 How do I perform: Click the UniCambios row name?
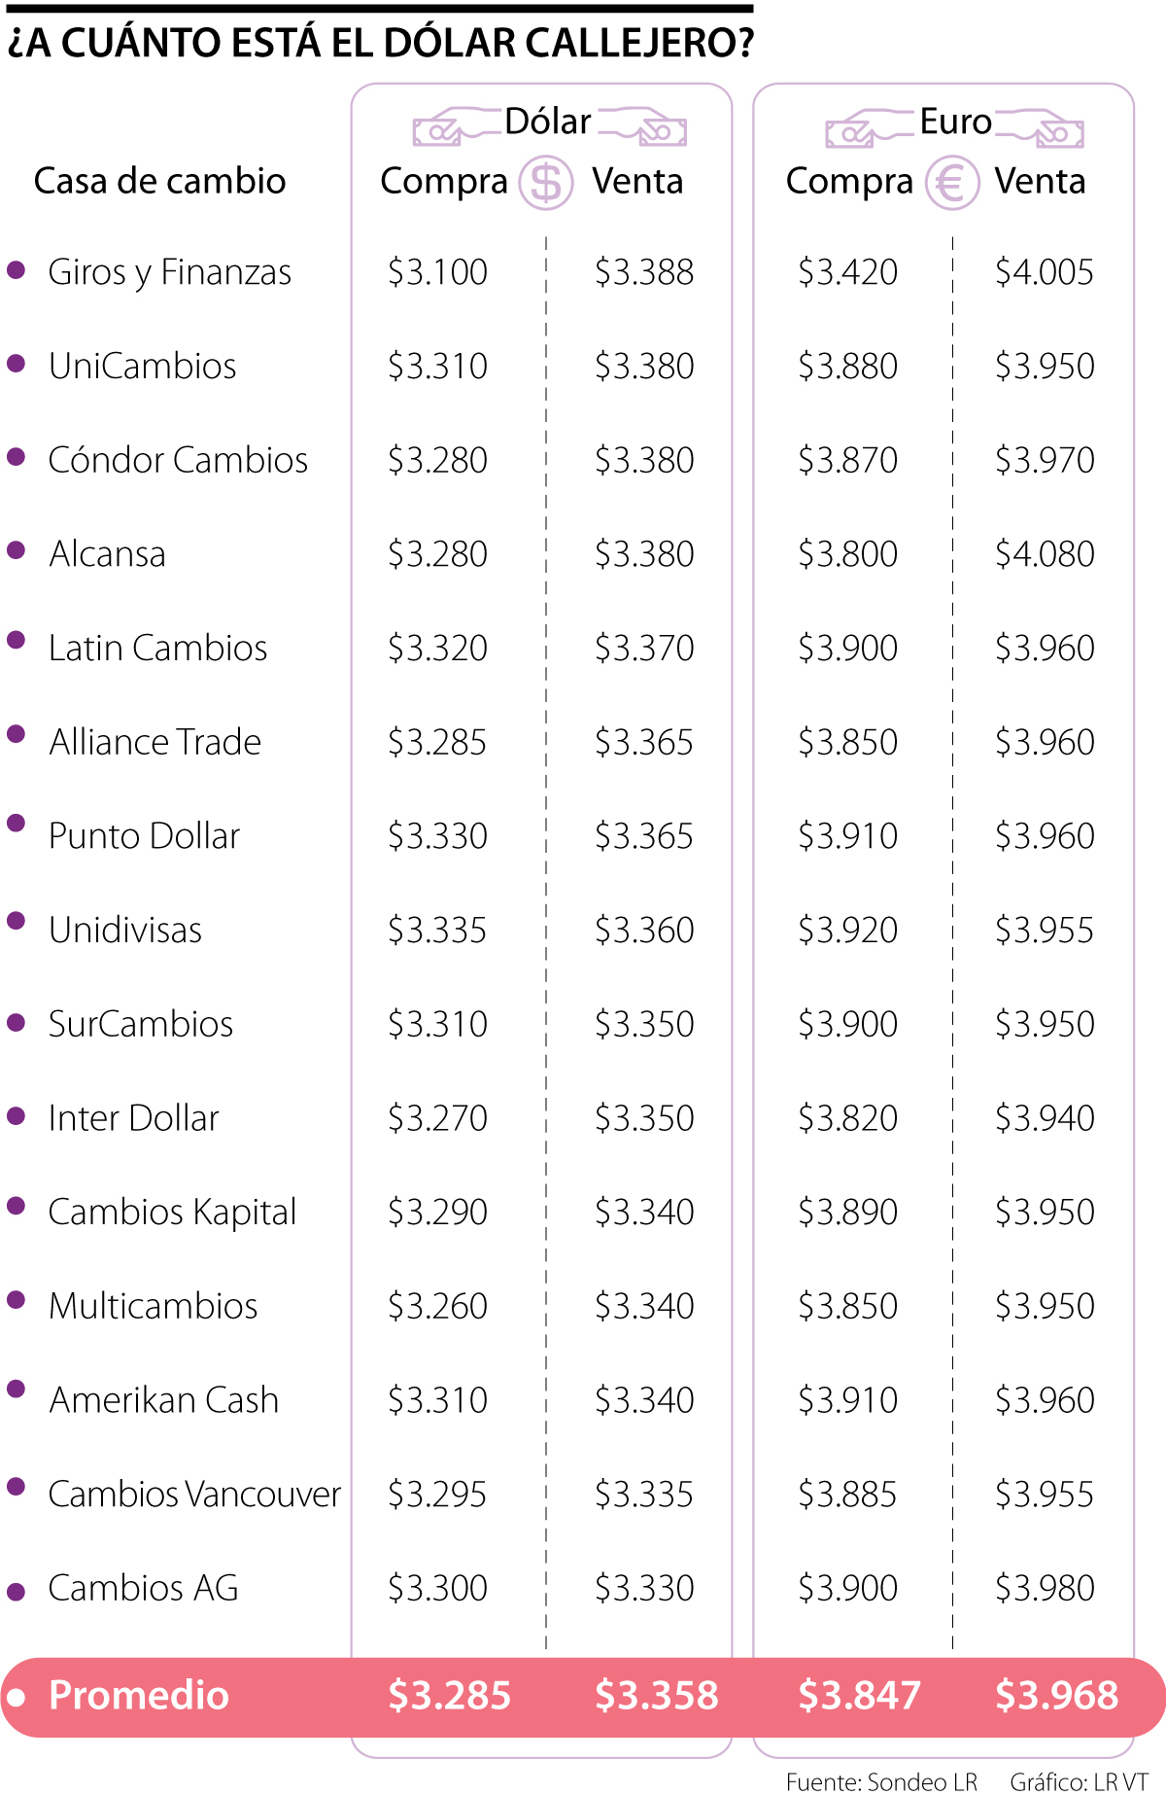[x=143, y=367]
